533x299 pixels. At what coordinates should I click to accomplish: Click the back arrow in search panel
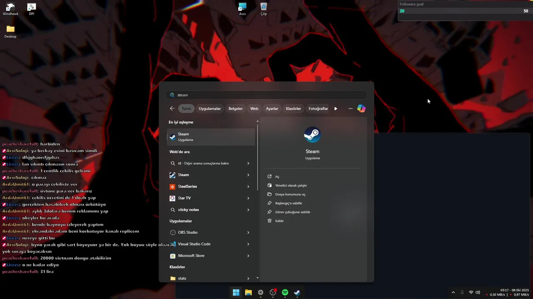point(172,108)
